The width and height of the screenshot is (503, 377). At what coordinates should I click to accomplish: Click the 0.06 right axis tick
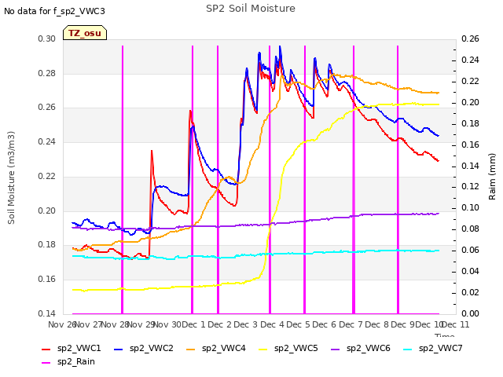[470, 250]
